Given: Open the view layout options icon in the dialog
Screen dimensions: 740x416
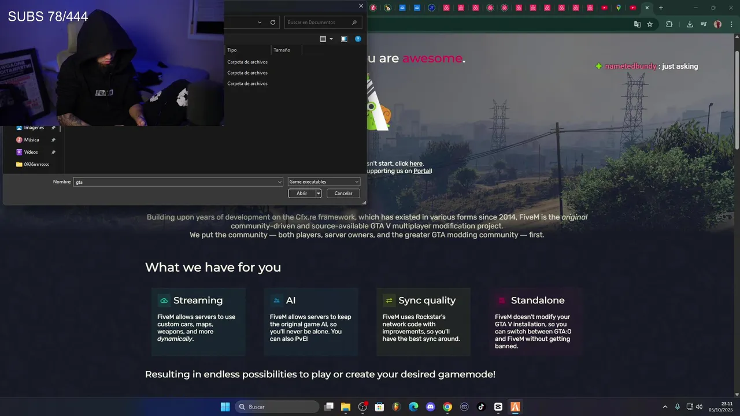Looking at the screenshot, I should click(x=323, y=39).
